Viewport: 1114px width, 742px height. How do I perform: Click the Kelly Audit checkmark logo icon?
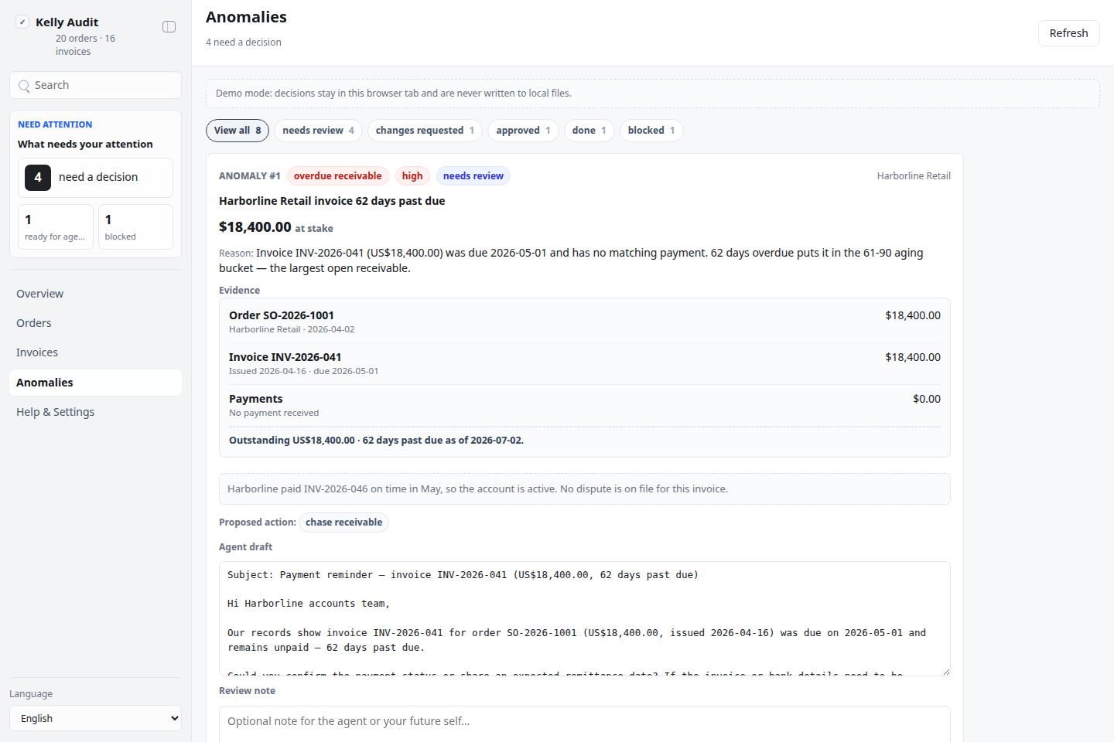pyautogui.click(x=22, y=22)
